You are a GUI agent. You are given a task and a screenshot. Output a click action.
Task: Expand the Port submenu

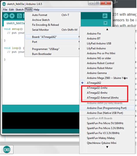(x=52, y=42)
